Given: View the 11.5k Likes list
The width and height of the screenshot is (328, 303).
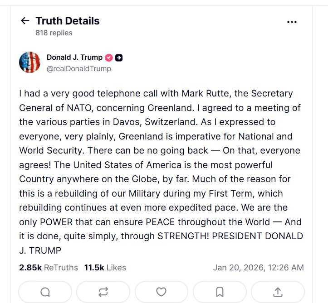Looking at the screenshot, I should (105, 268).
